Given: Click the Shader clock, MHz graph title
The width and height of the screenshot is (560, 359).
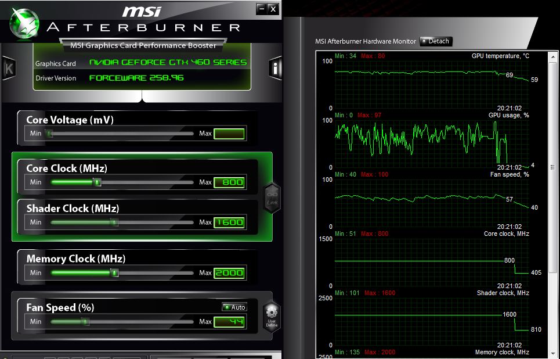Looking at the screenshot, I should pos(503,293).
